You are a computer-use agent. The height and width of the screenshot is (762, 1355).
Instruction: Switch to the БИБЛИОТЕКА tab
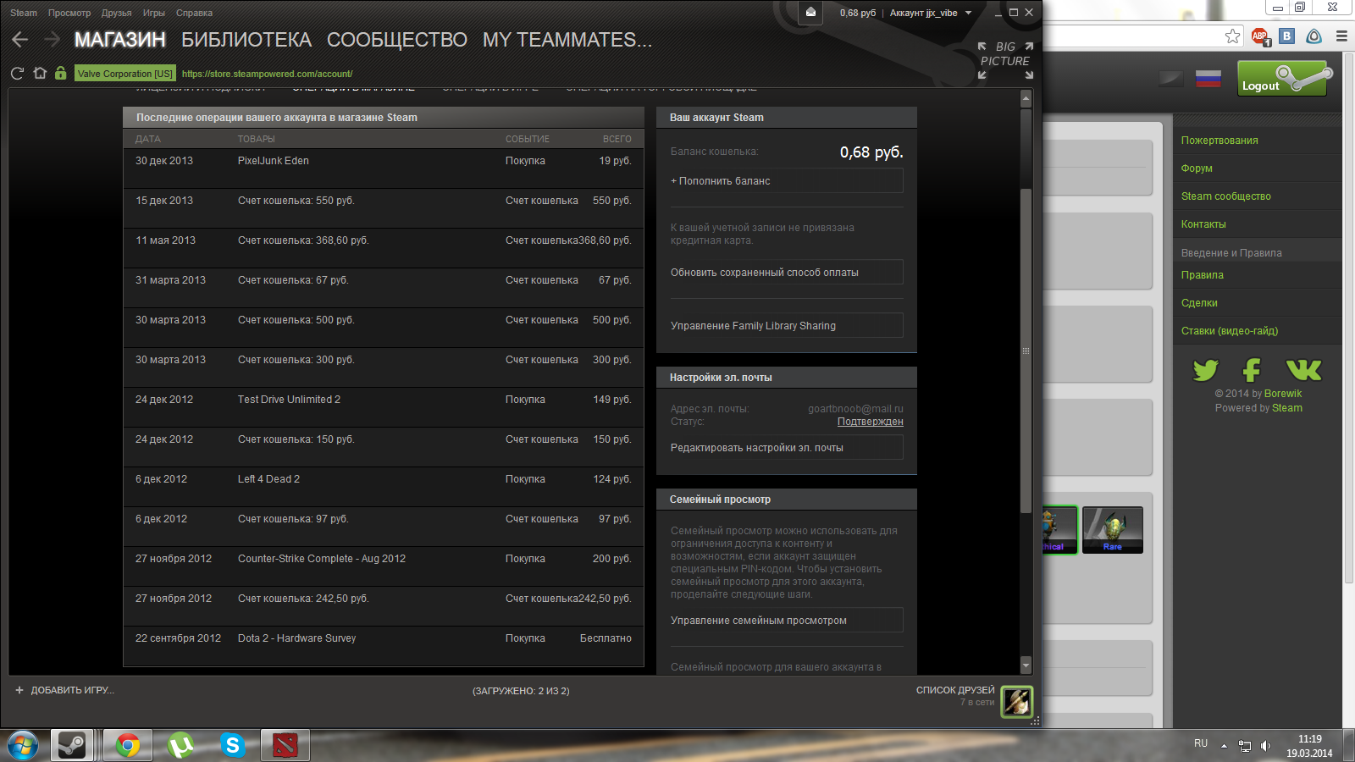tap(246, 40)
